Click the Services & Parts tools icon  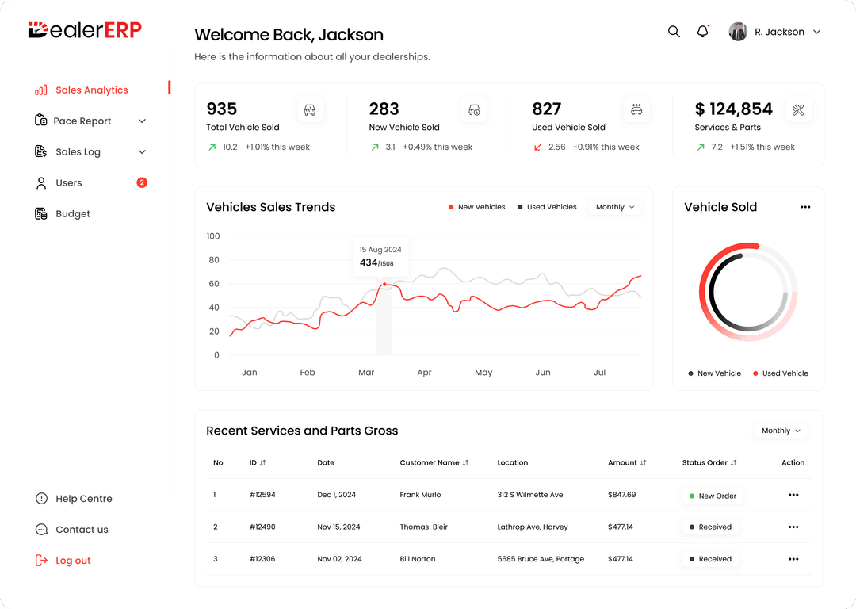797,109
